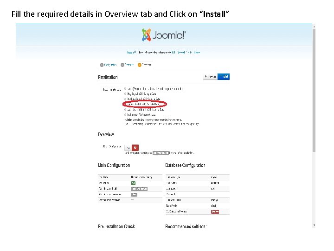Click the Table Prefix value cell
The image size is (334, 251).
(214, 206)
